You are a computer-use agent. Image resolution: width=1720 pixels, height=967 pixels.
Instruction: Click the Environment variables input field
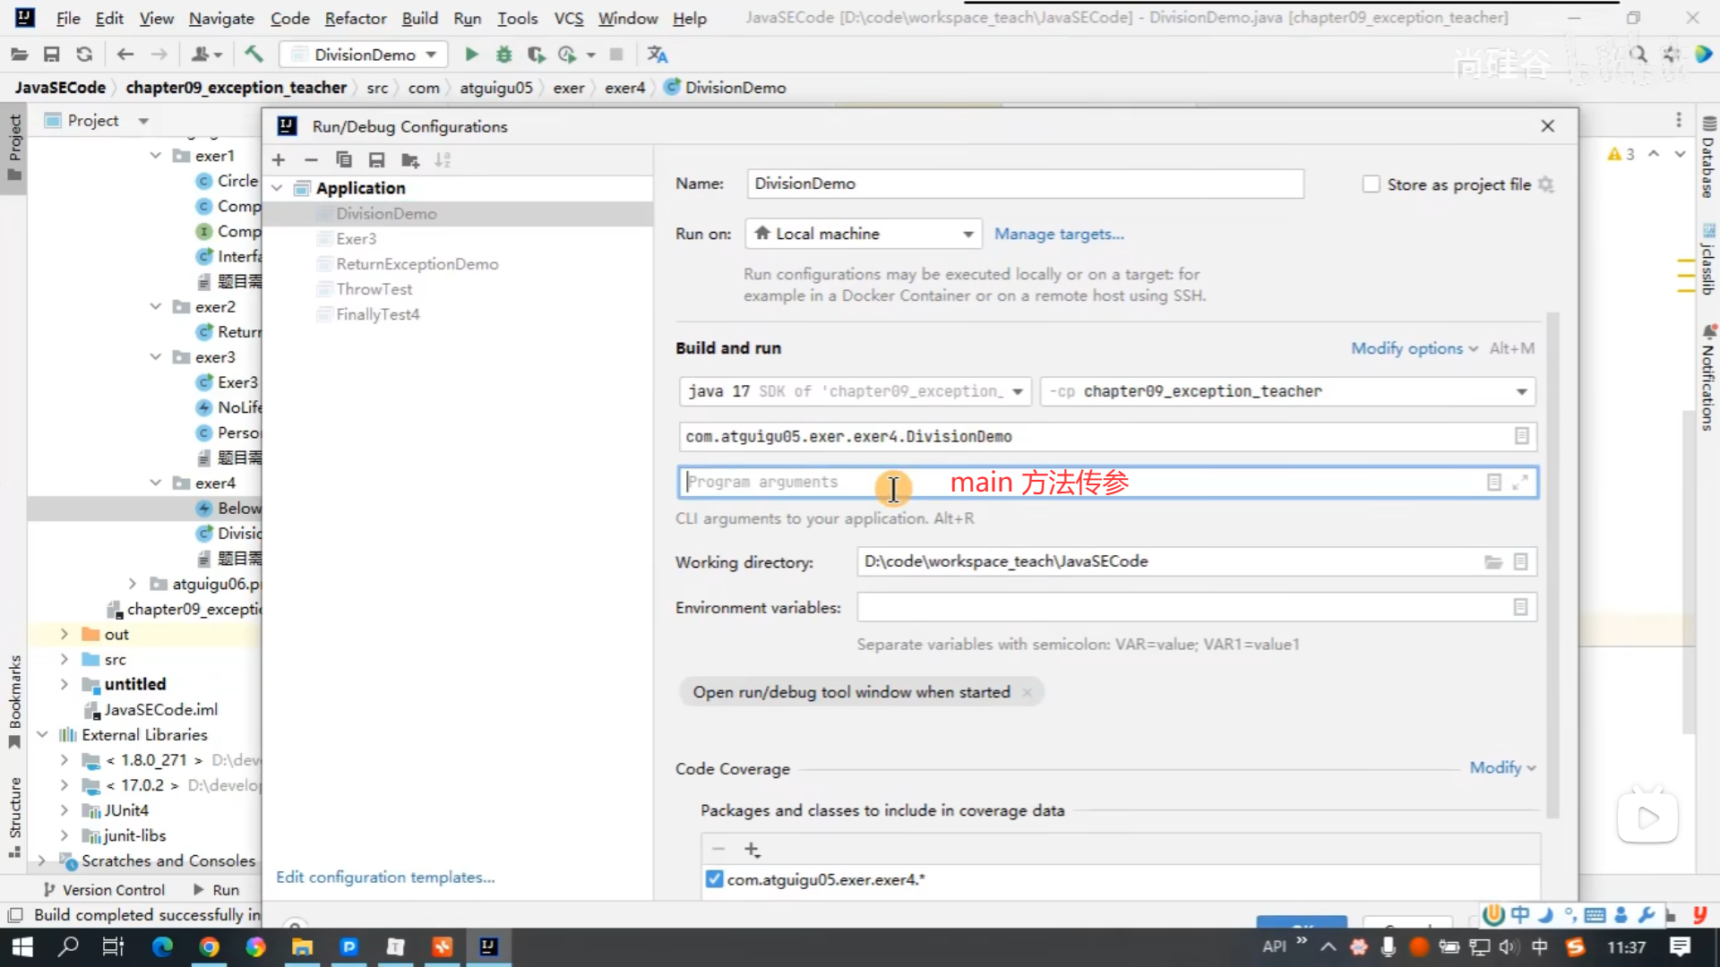coord(1182,608)
